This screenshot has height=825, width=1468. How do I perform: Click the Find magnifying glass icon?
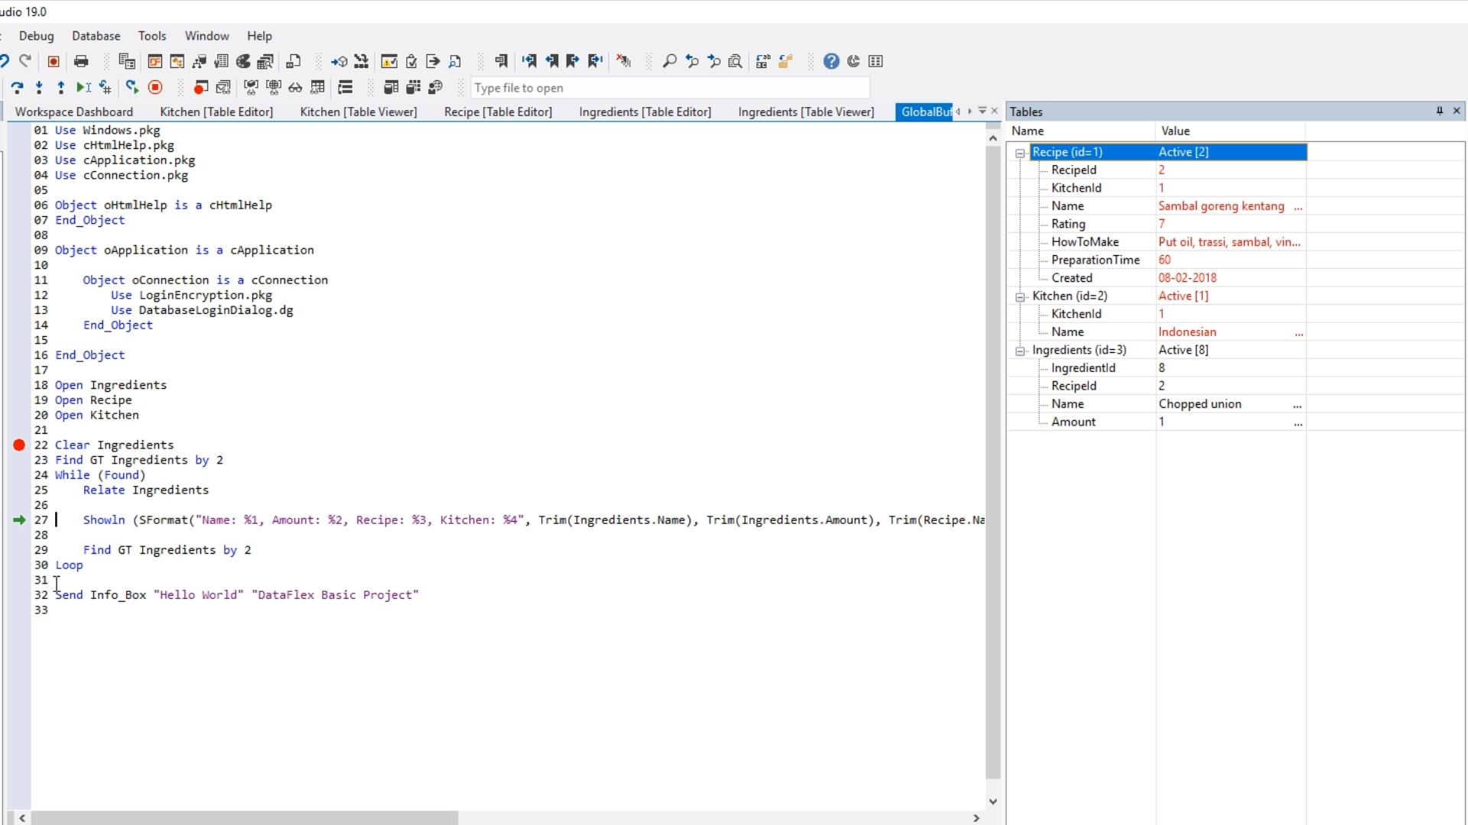point(669,61)
